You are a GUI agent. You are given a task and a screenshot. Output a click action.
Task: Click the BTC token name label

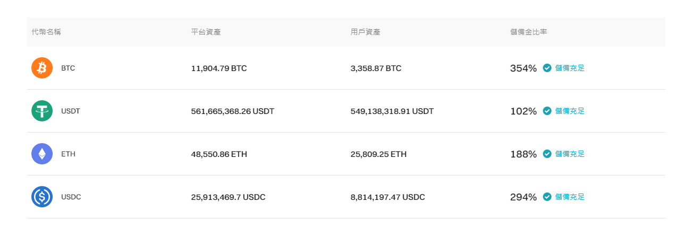68,68
